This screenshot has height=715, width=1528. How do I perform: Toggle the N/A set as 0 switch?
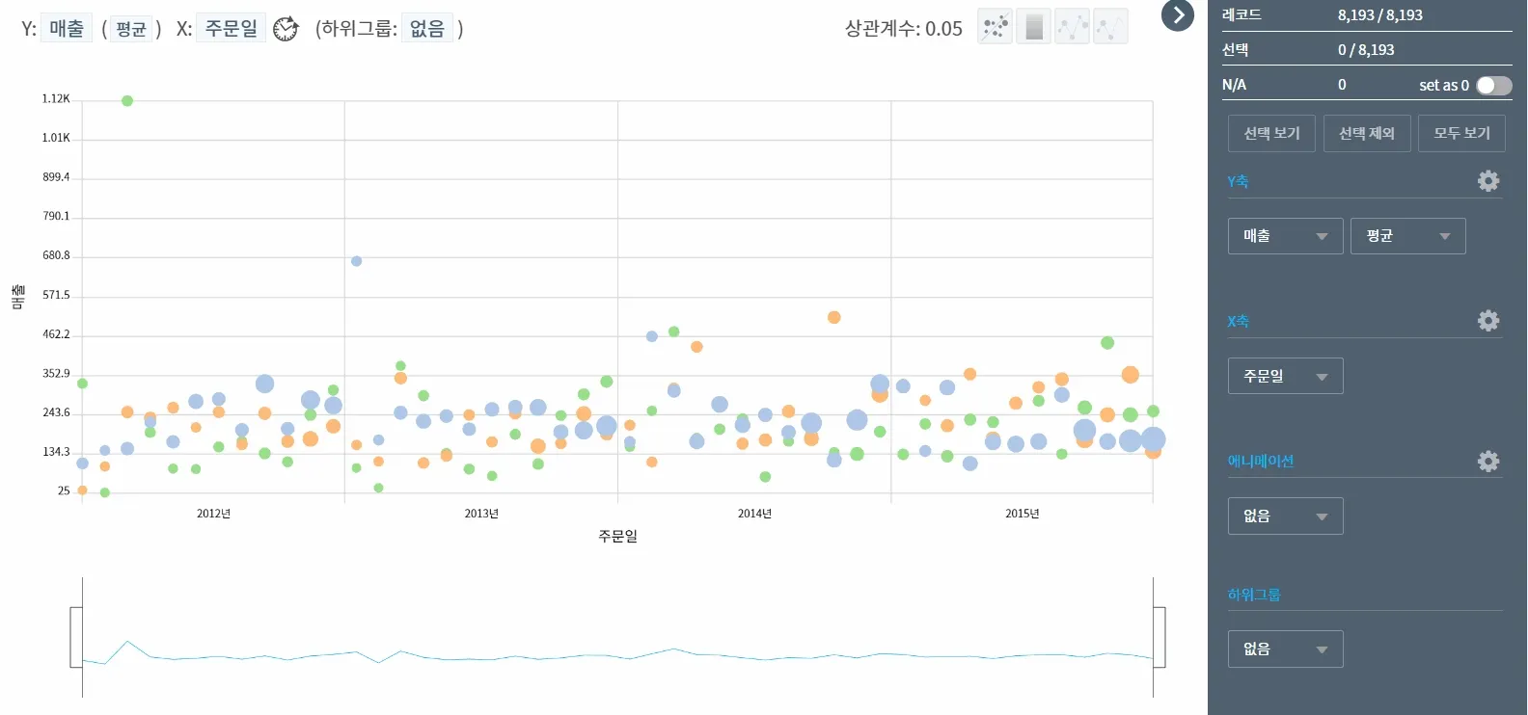(1494, 86)
